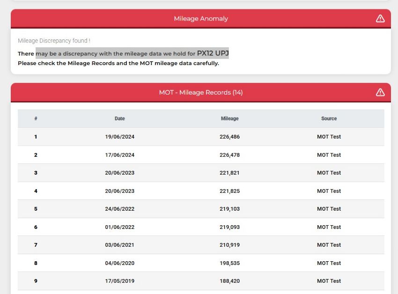Click the warning icon in MOT Mileage Records header
The image size is (398, 294).
pyautogui.click(x=380, y=92)
